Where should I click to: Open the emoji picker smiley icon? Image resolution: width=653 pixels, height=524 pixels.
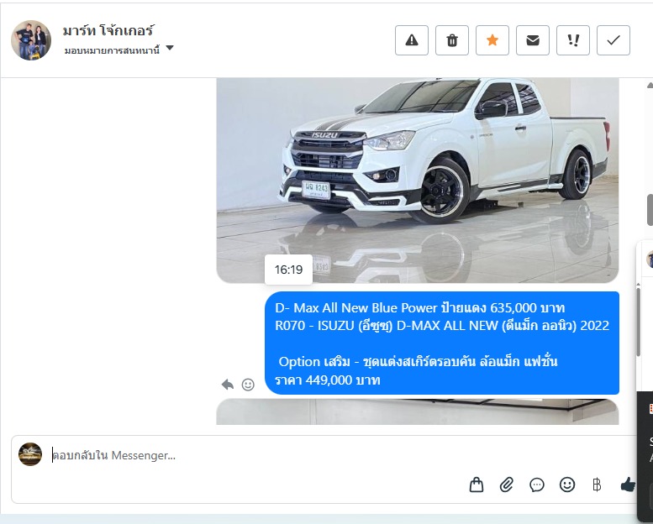point(567,485)
